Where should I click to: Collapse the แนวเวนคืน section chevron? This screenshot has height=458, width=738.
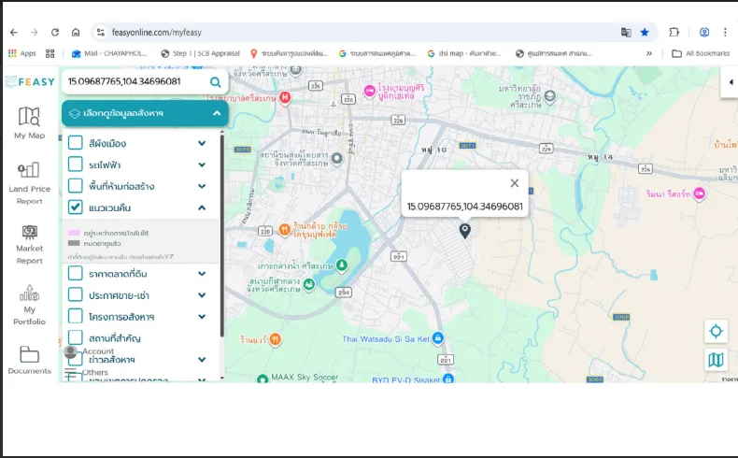point(202,208)
